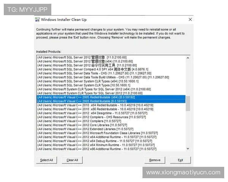Select Visual C++ 2005 Redistributable [8.0.59193] row

(111, 101)
